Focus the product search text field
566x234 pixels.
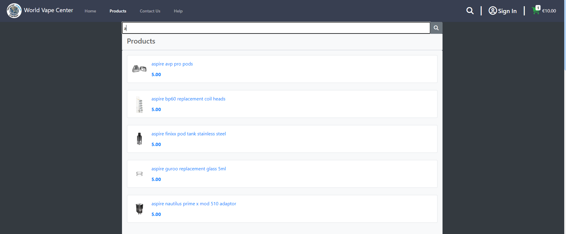pos(276,28)
